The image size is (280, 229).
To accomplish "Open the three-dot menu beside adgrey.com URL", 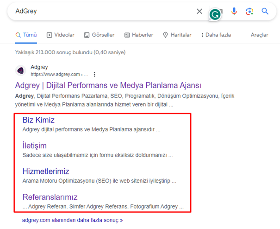I will 94,75.
